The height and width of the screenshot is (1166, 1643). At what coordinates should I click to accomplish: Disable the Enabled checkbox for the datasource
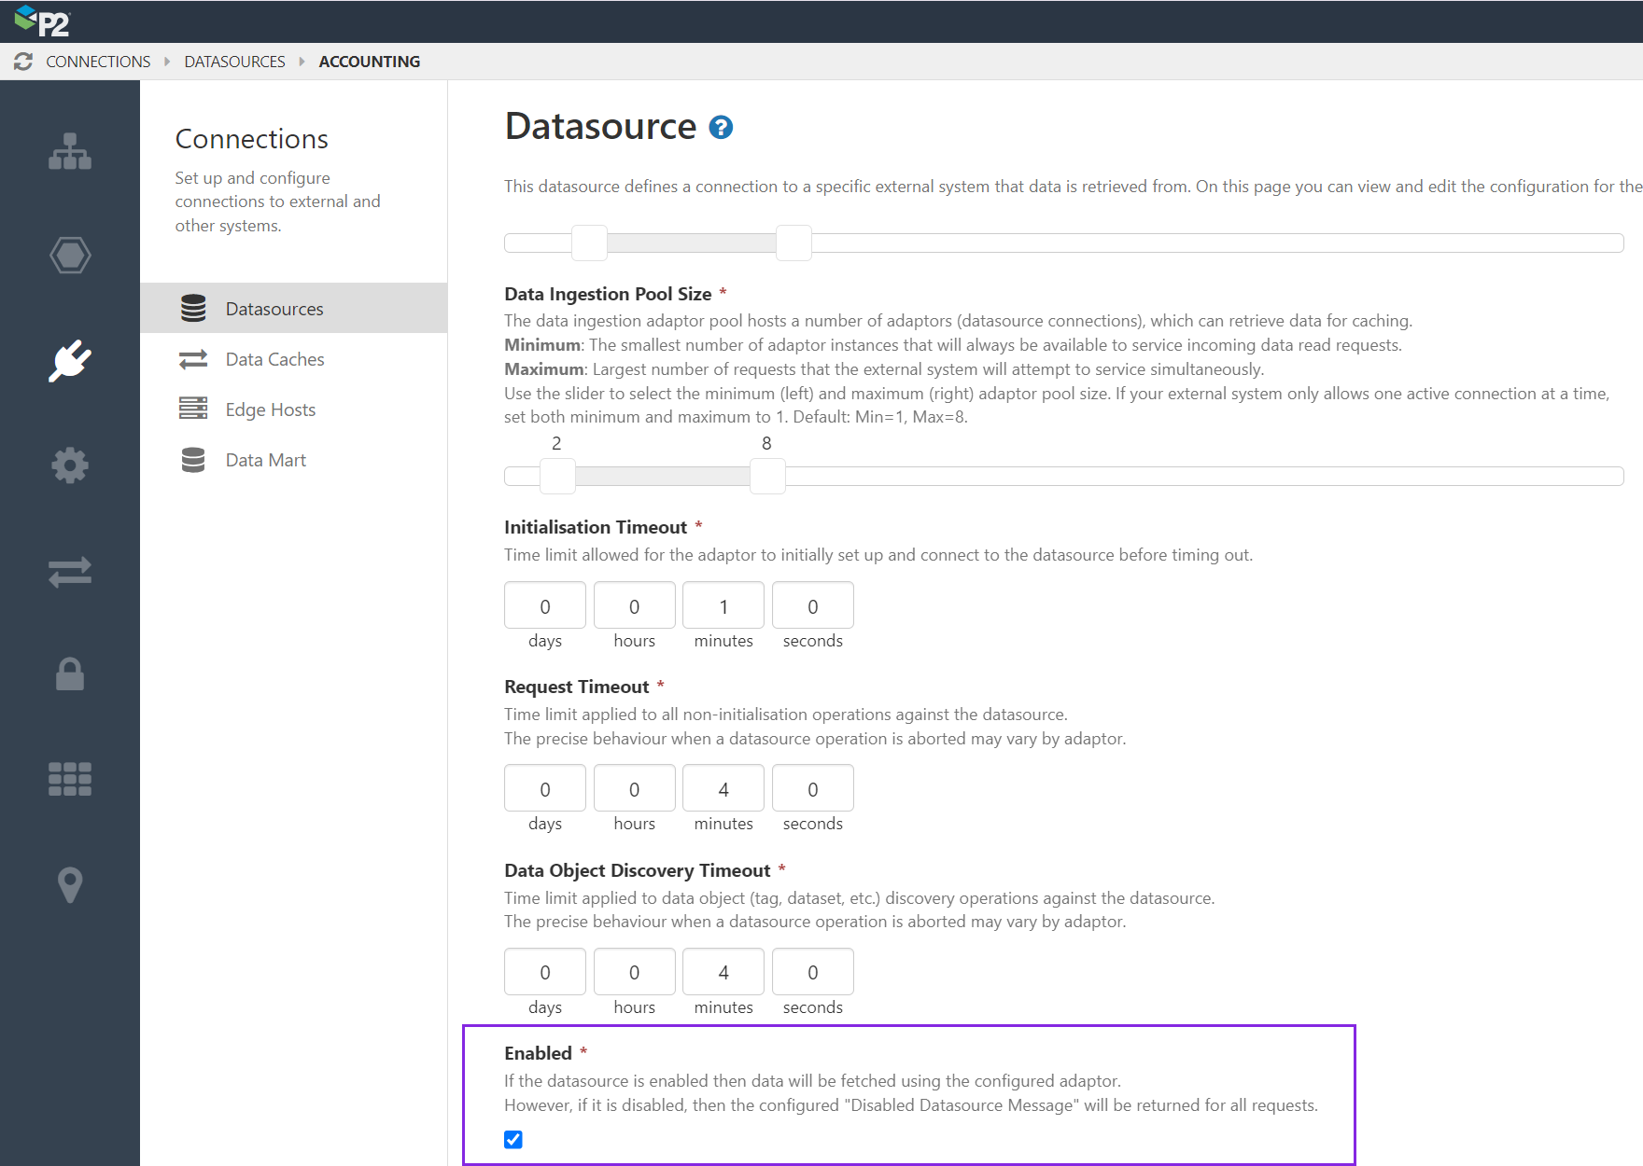[513, 1139]
